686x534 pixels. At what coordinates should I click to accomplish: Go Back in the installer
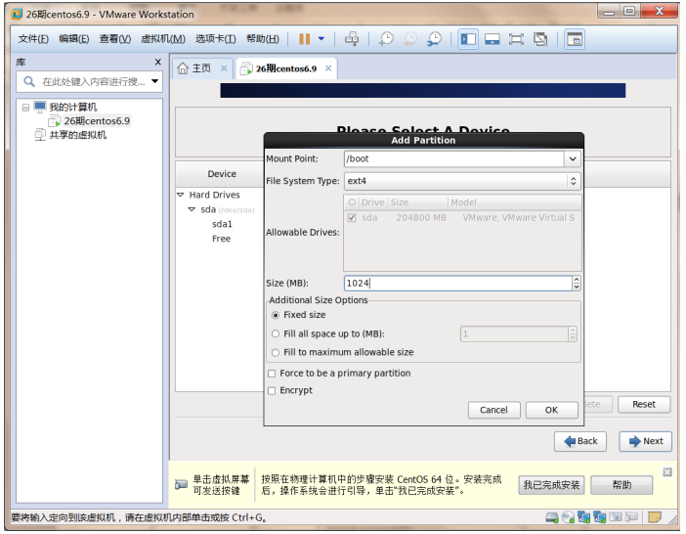click(x=580, y=441)
